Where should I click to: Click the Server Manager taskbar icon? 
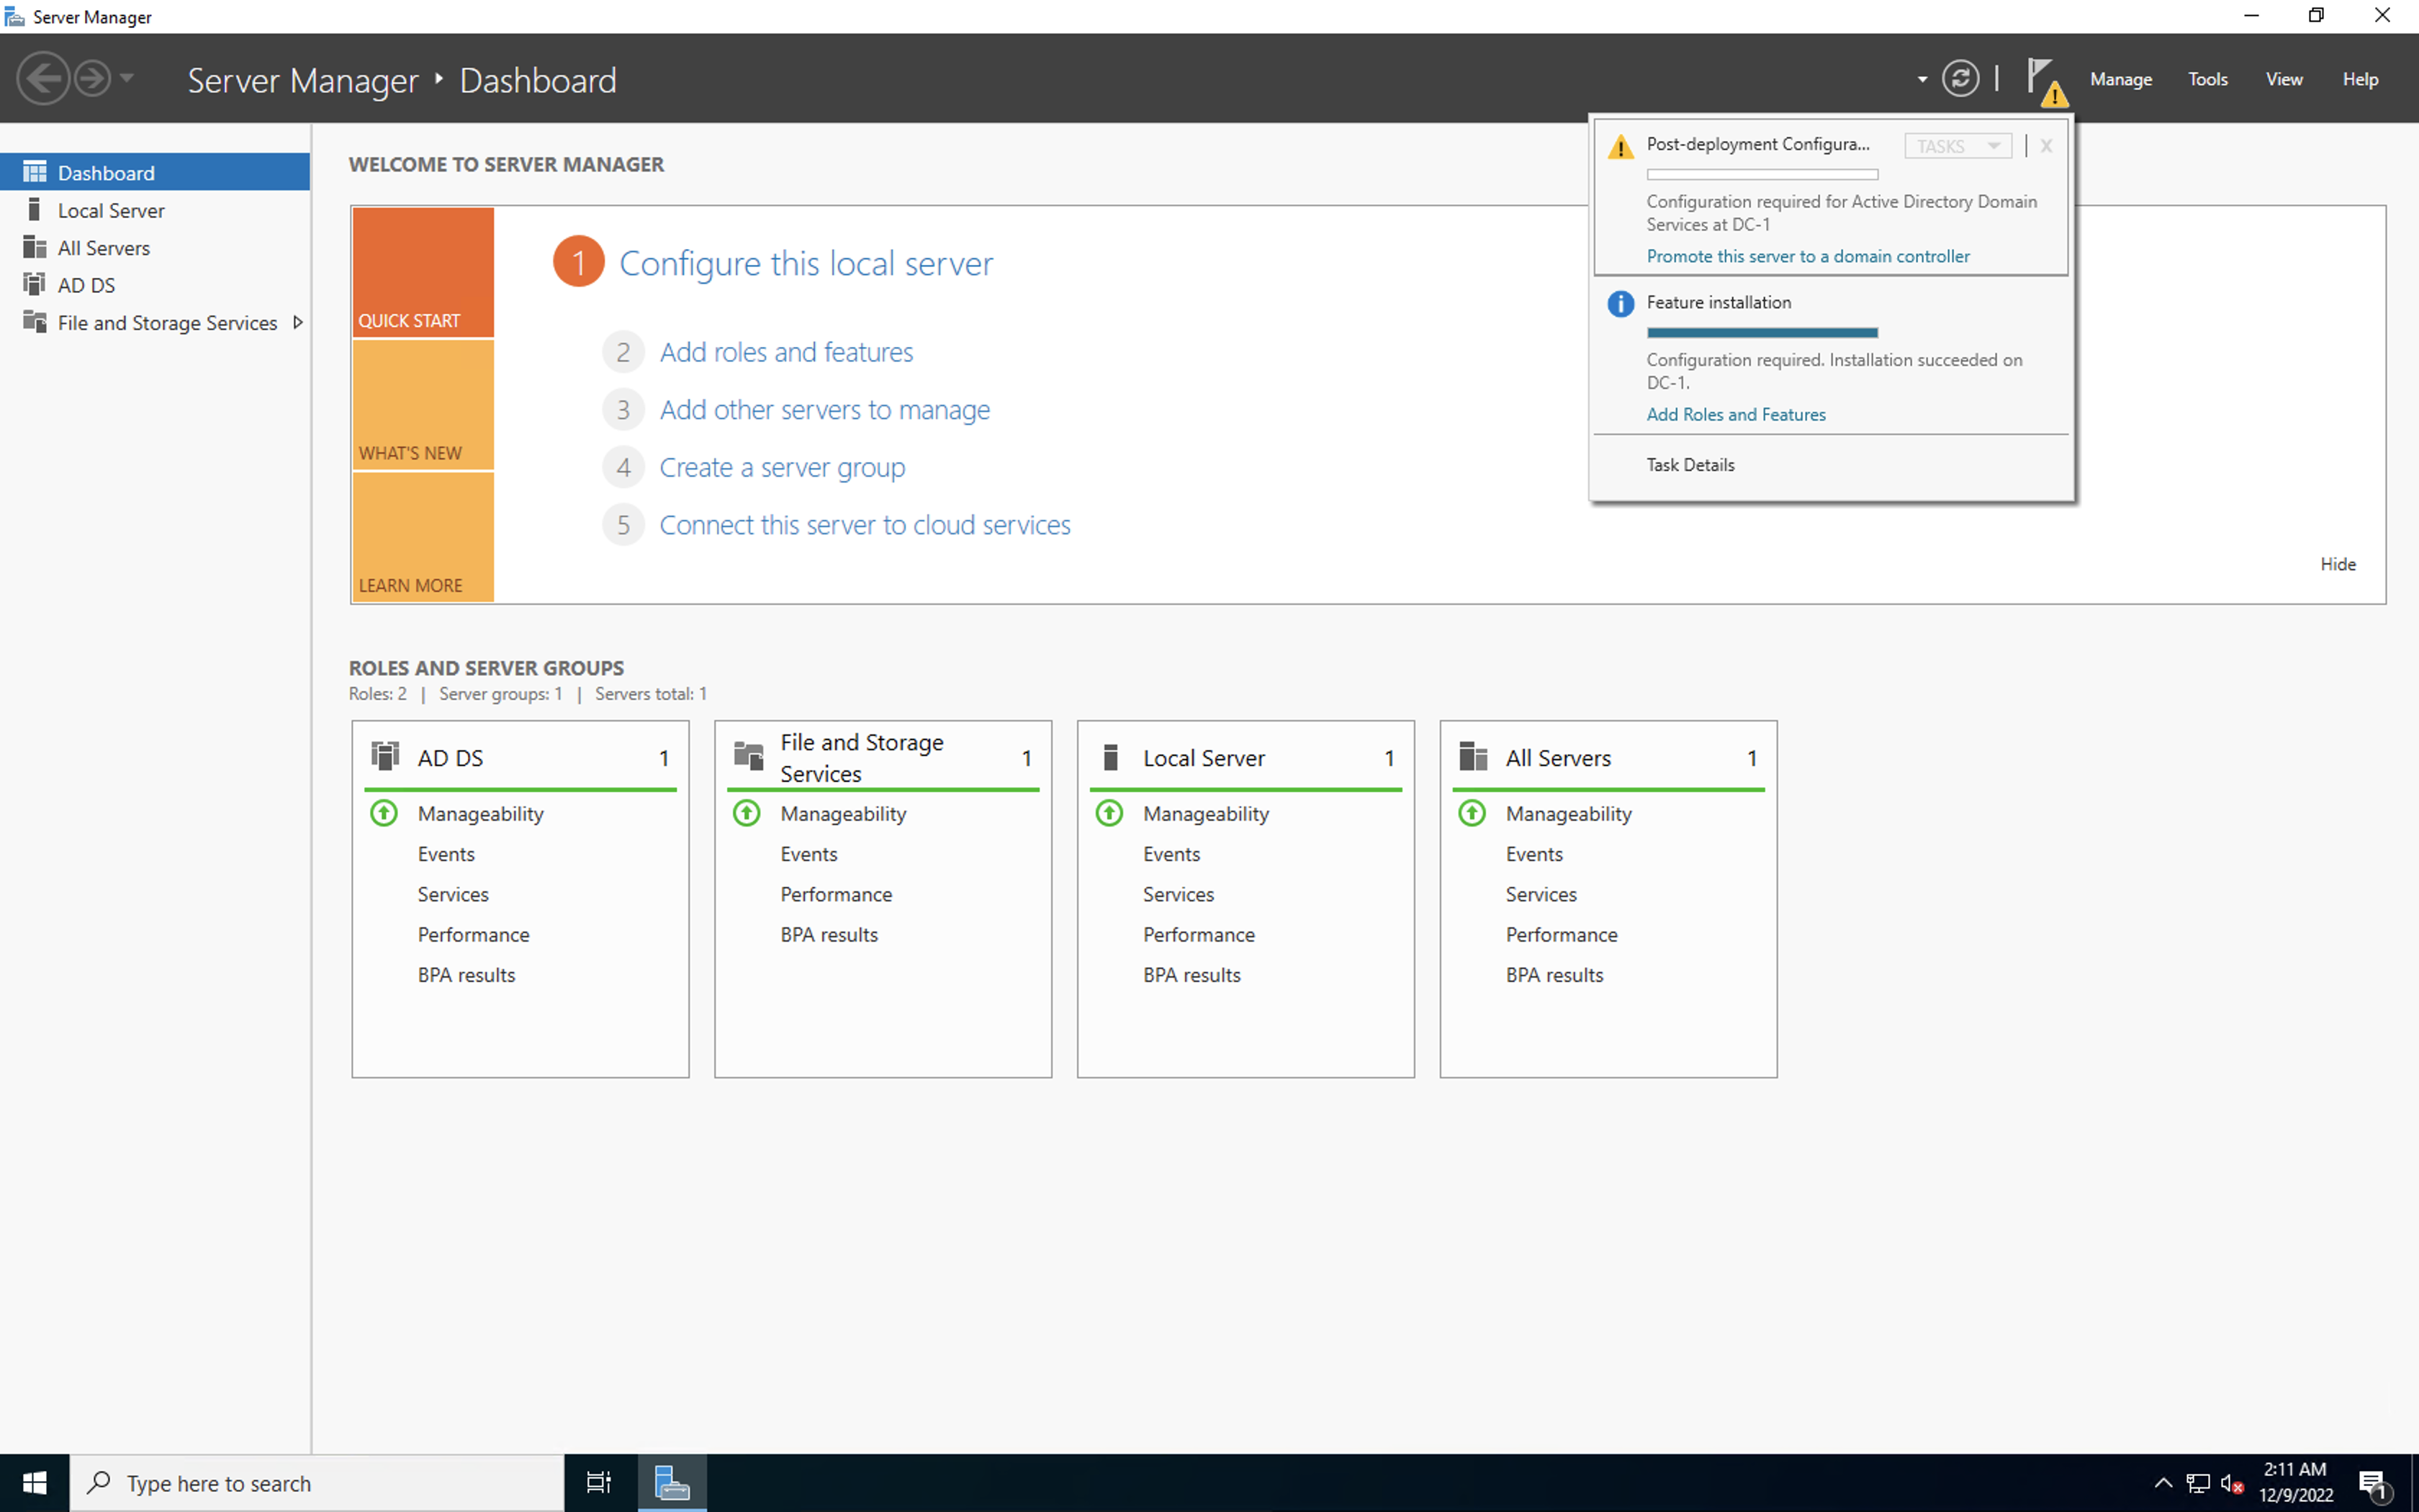coord(672,1483)
